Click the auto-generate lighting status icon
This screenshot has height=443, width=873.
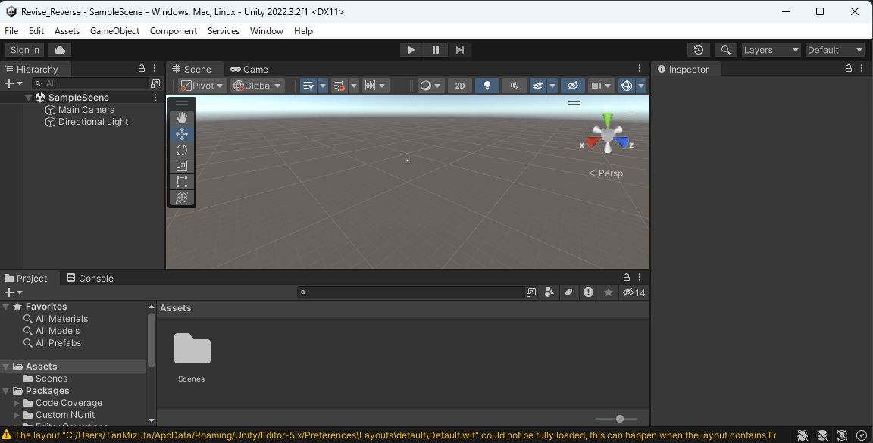(843, 435)
